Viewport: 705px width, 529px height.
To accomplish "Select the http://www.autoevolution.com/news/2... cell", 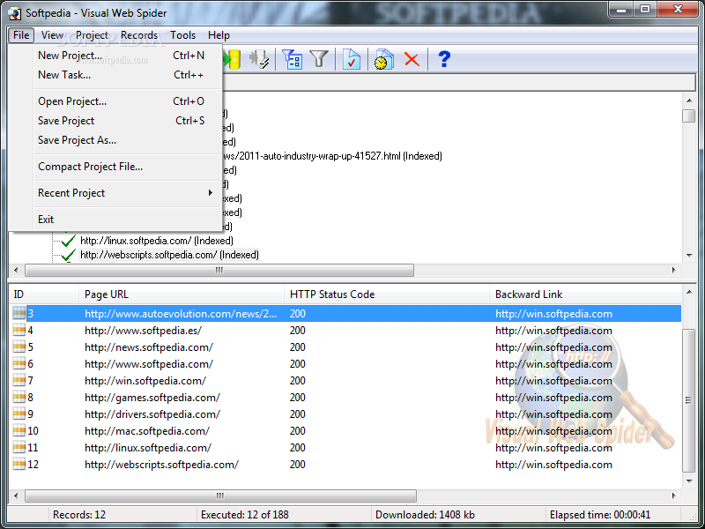I will 181,314.
